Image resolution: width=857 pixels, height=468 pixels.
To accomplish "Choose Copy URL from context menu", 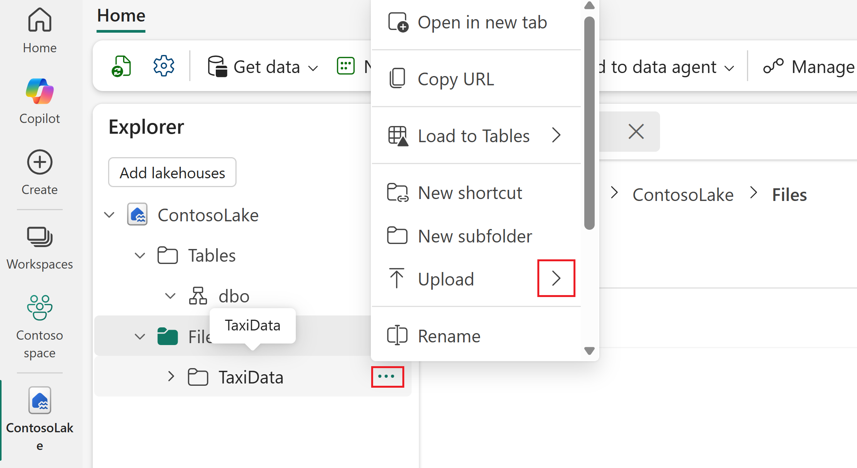I will point(455,79).
